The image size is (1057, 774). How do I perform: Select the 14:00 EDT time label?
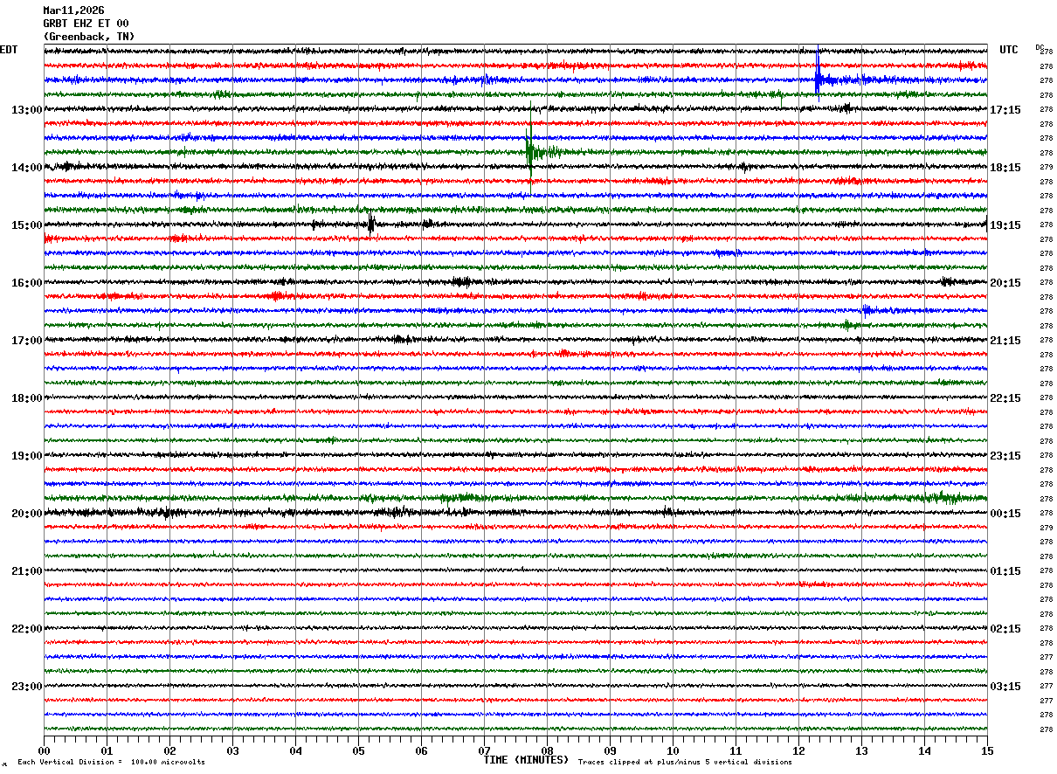tap(26, 168)
